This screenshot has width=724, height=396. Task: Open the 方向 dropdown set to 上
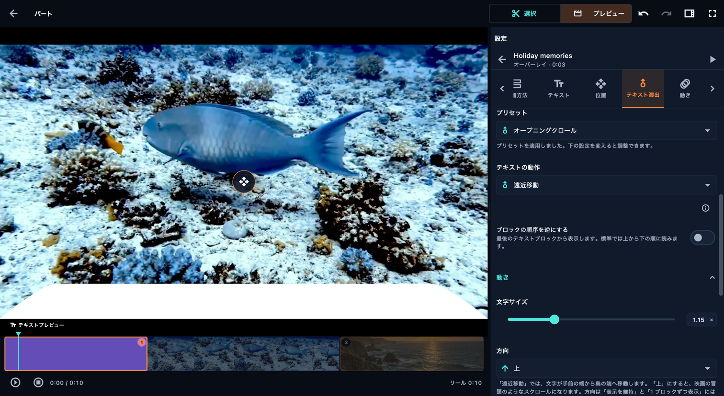(x=606, y=368)
